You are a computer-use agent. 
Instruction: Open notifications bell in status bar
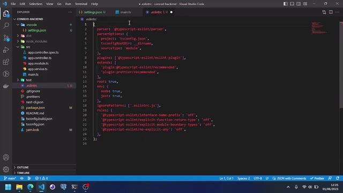338,179
